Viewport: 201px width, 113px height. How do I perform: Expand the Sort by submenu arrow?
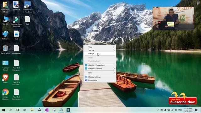[114, 50]
